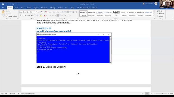Justify the paragraph text
This screenshot has height=97, width=174.
58,15
